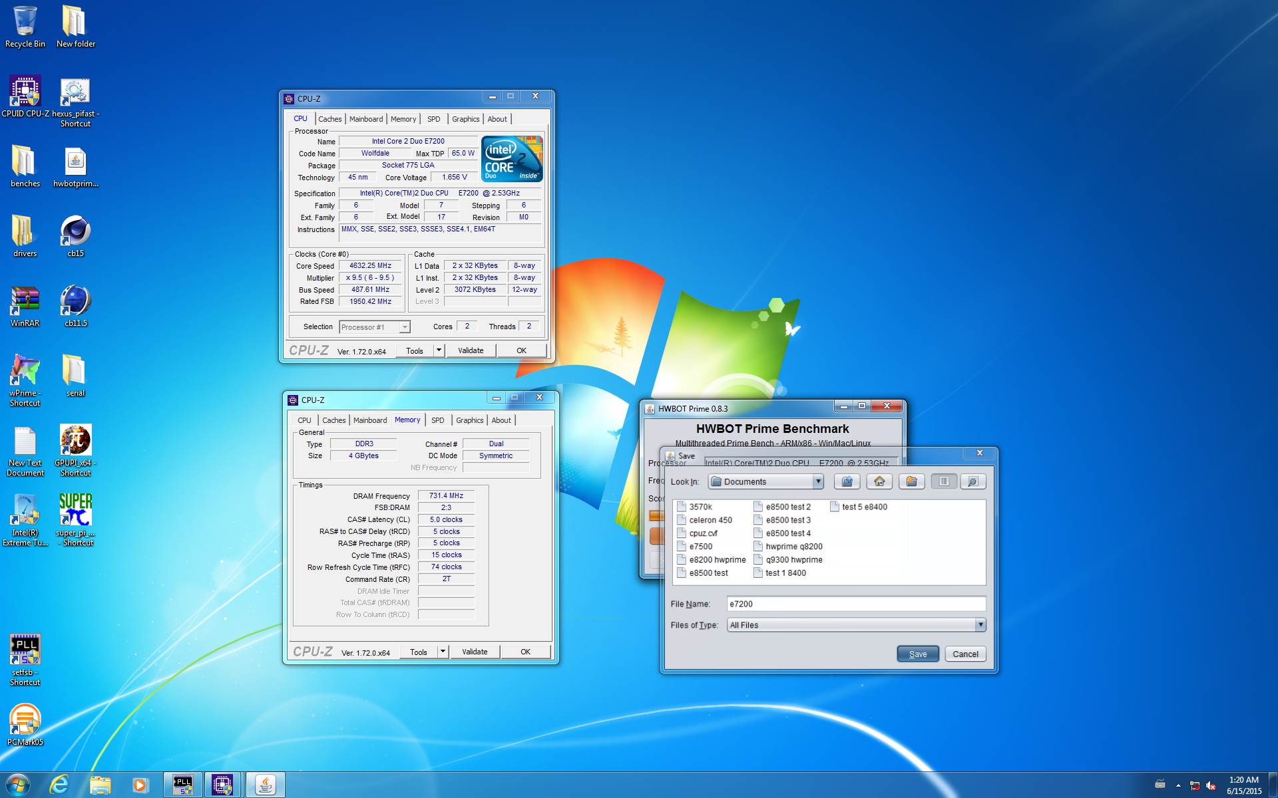Open the hexus_pifast shortcut icon
Viewport: 1278px width, 798px height.
tap(75, 102)
